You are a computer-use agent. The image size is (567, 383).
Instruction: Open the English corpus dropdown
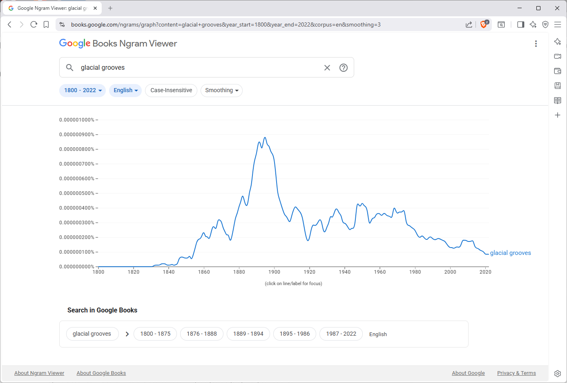(x=125, y=91)
